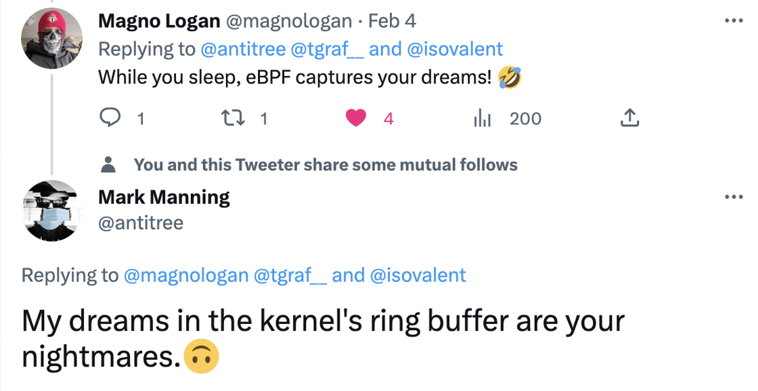Open Mark Manning's profile name
This screenshot has height=391, width=758.
point(164,198)
